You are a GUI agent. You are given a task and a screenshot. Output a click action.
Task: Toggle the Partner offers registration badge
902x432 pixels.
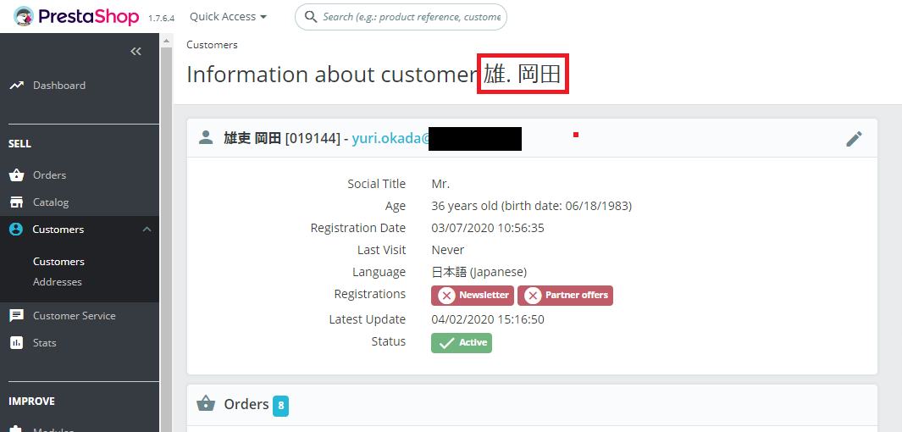pyautogui.click(x=566, y=295)
